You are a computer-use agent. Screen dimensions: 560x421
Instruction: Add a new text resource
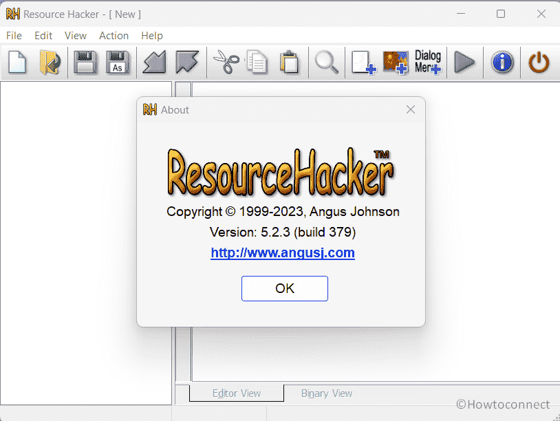pos(363,63)
